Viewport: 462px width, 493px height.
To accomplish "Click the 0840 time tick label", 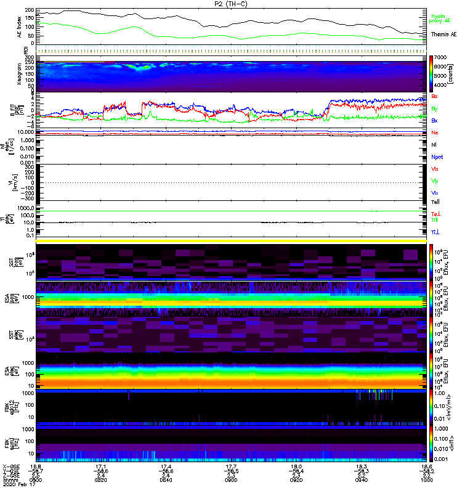I will click(x=166, y=480).
